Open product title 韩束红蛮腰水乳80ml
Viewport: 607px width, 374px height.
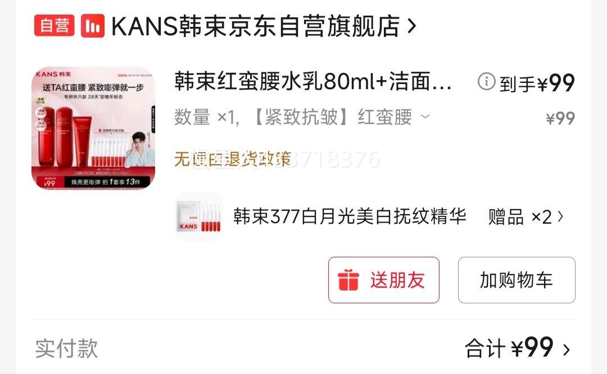click(313, 81)
